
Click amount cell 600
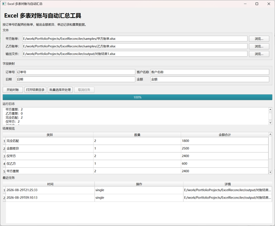(224, 164)
